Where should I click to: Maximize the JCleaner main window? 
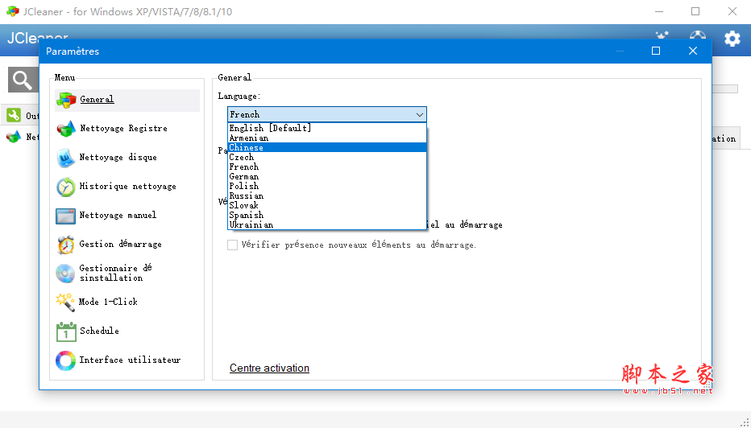695,11
